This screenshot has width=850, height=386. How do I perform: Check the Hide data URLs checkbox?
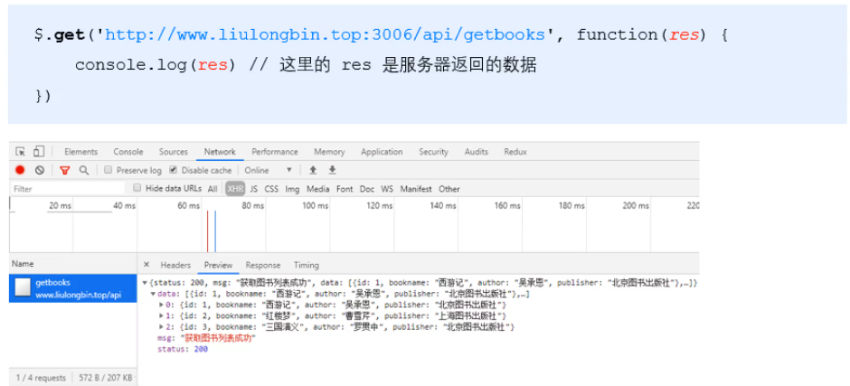tap(137, 188)
